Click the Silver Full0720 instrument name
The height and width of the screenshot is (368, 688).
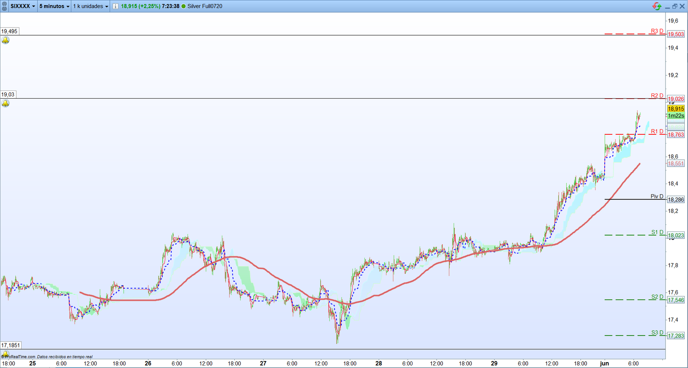click(205, 6)
